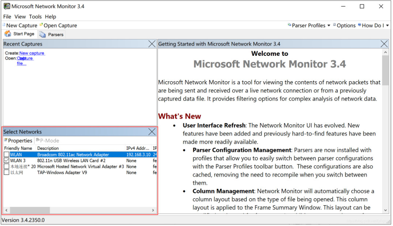
Task: Open the View menu
Action: [x=20, y=17]
